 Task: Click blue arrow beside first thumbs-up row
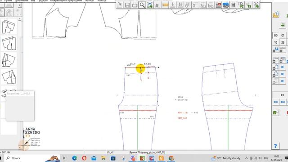[x=283, y=67]
